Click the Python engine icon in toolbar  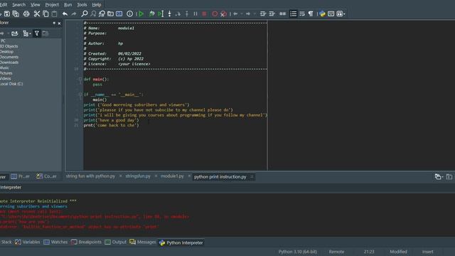click(322, 14)
